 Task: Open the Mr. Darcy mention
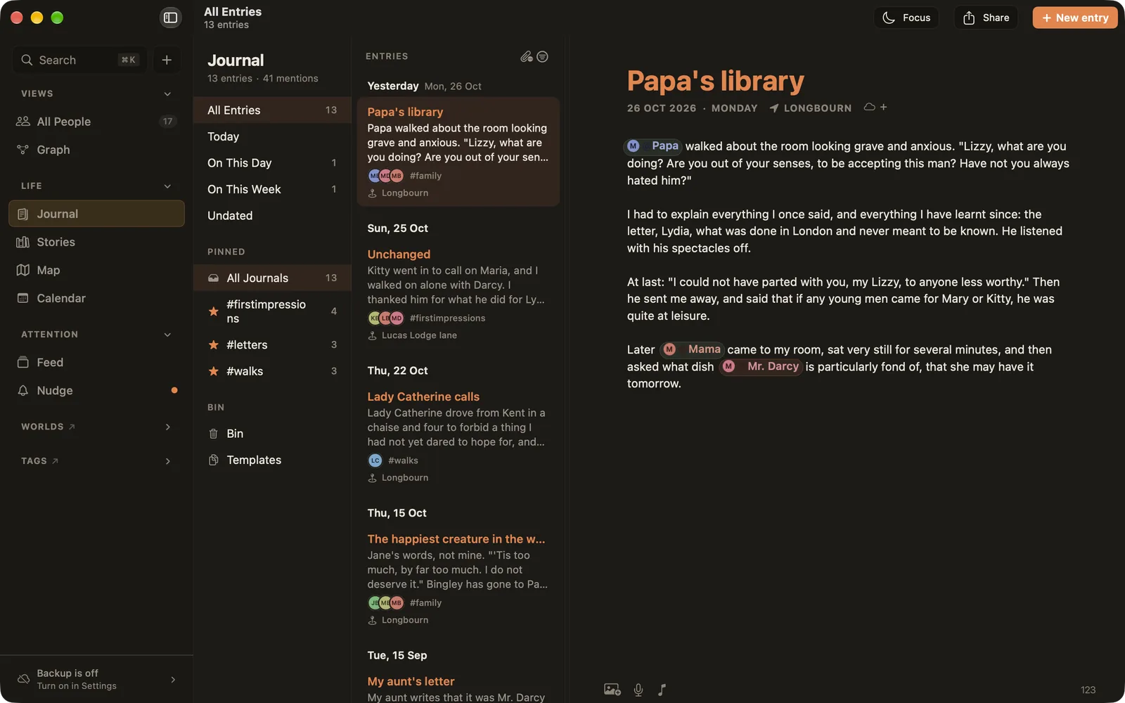761,366
